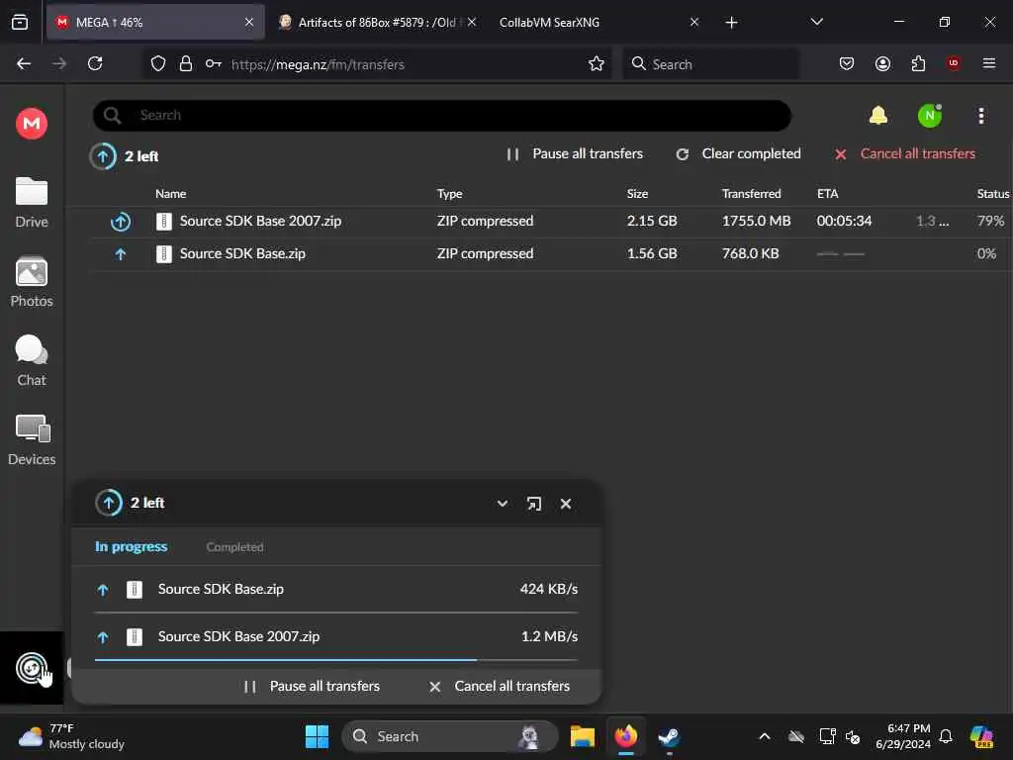1013x760 pixels.
Task: Go back to the previous page
Action: (x=24, y=63)
